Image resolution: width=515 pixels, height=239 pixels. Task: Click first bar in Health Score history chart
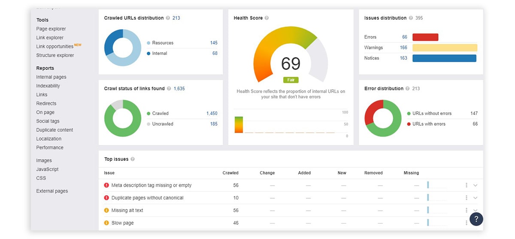point(239,124)
